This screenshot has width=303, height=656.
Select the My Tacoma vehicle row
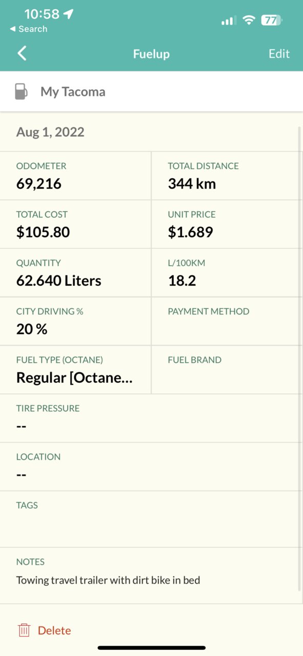click(x=151, y=92)
